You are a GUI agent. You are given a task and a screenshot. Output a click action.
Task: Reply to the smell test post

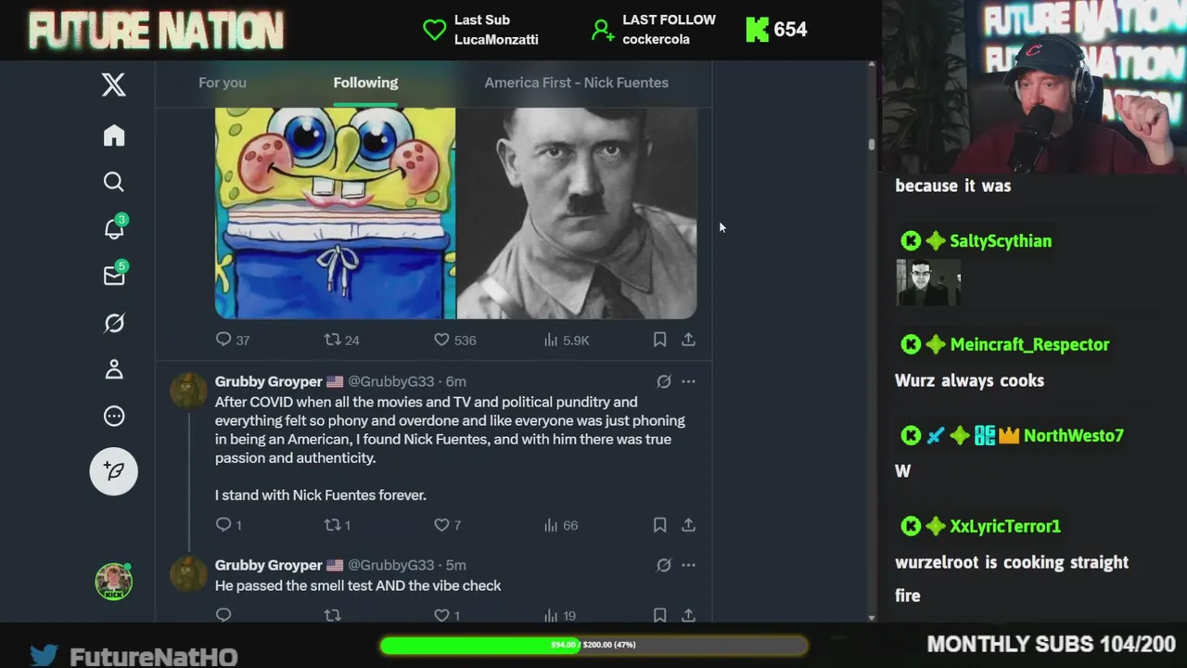coord(223,615)
